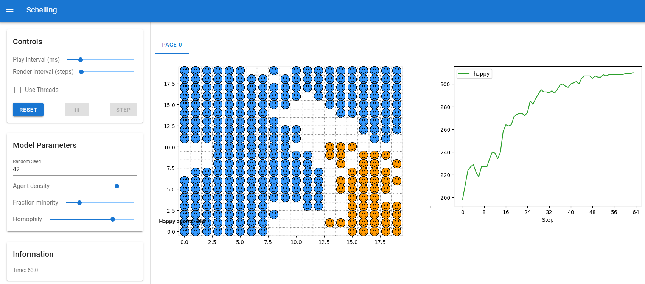Click the Random Seed input field

[75, 169]
